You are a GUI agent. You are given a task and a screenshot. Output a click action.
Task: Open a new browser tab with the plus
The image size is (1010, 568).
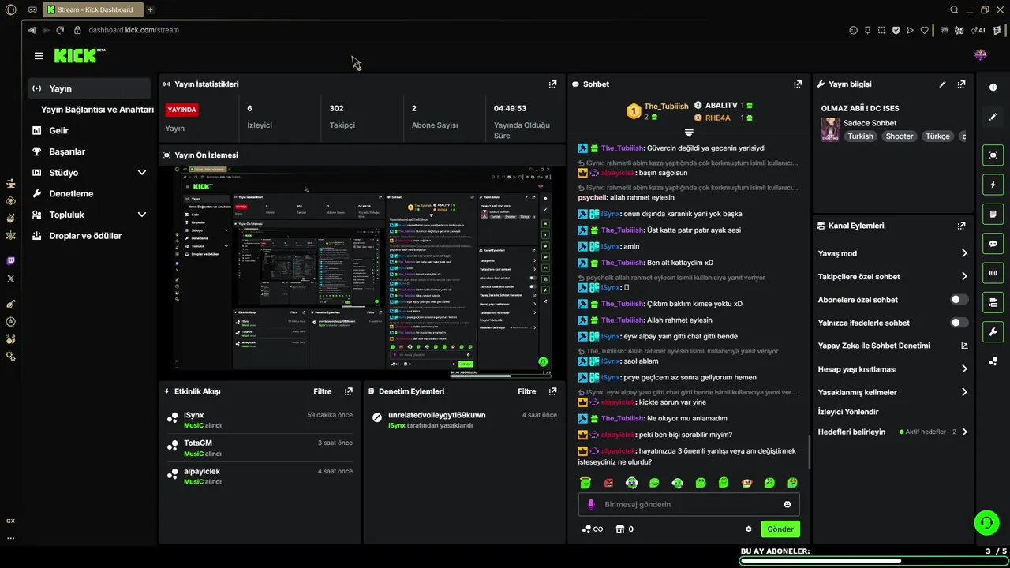point(150,9)
